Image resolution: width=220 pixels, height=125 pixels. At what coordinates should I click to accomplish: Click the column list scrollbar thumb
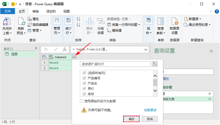155,82
